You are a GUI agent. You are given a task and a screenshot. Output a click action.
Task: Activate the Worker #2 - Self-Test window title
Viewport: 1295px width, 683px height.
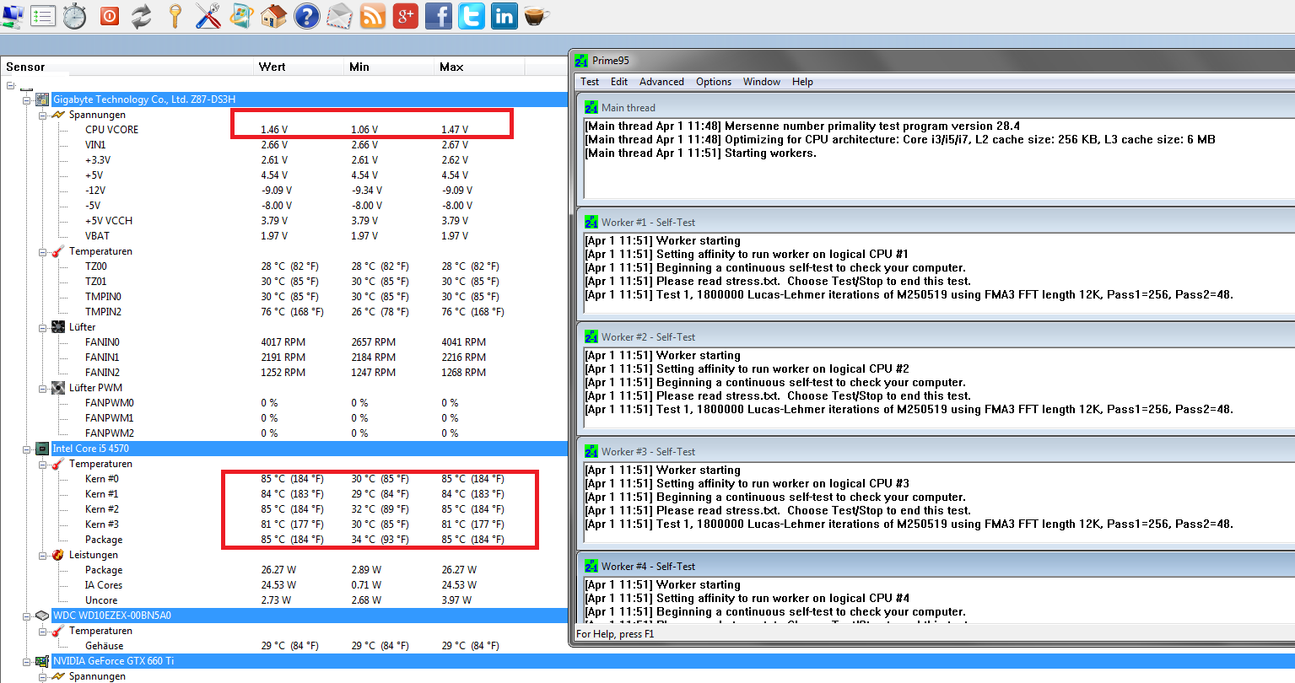click(x=649, y=337)
